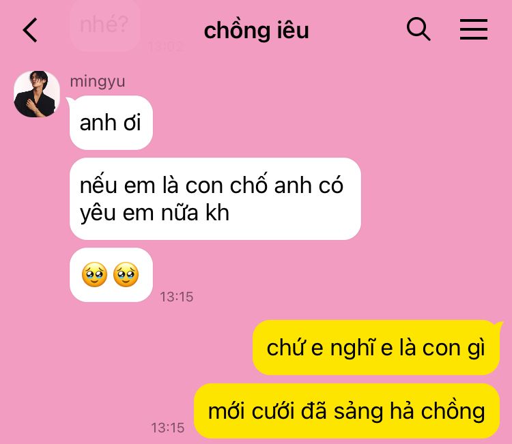Open the chat search magnifier
This screenshot has height=444, width=512.
coord(418,29)
